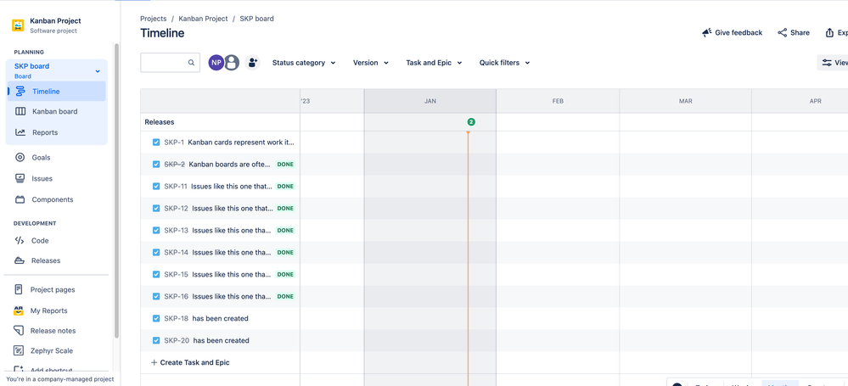848x386 pixels.
Task: Click the DONE badge on SKP-2
Action: click(285, 165)
